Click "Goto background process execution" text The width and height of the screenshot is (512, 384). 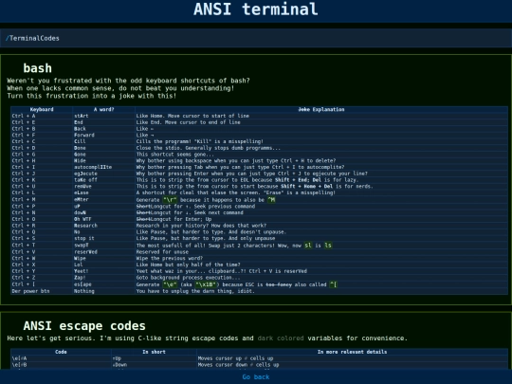pos(188,278)
